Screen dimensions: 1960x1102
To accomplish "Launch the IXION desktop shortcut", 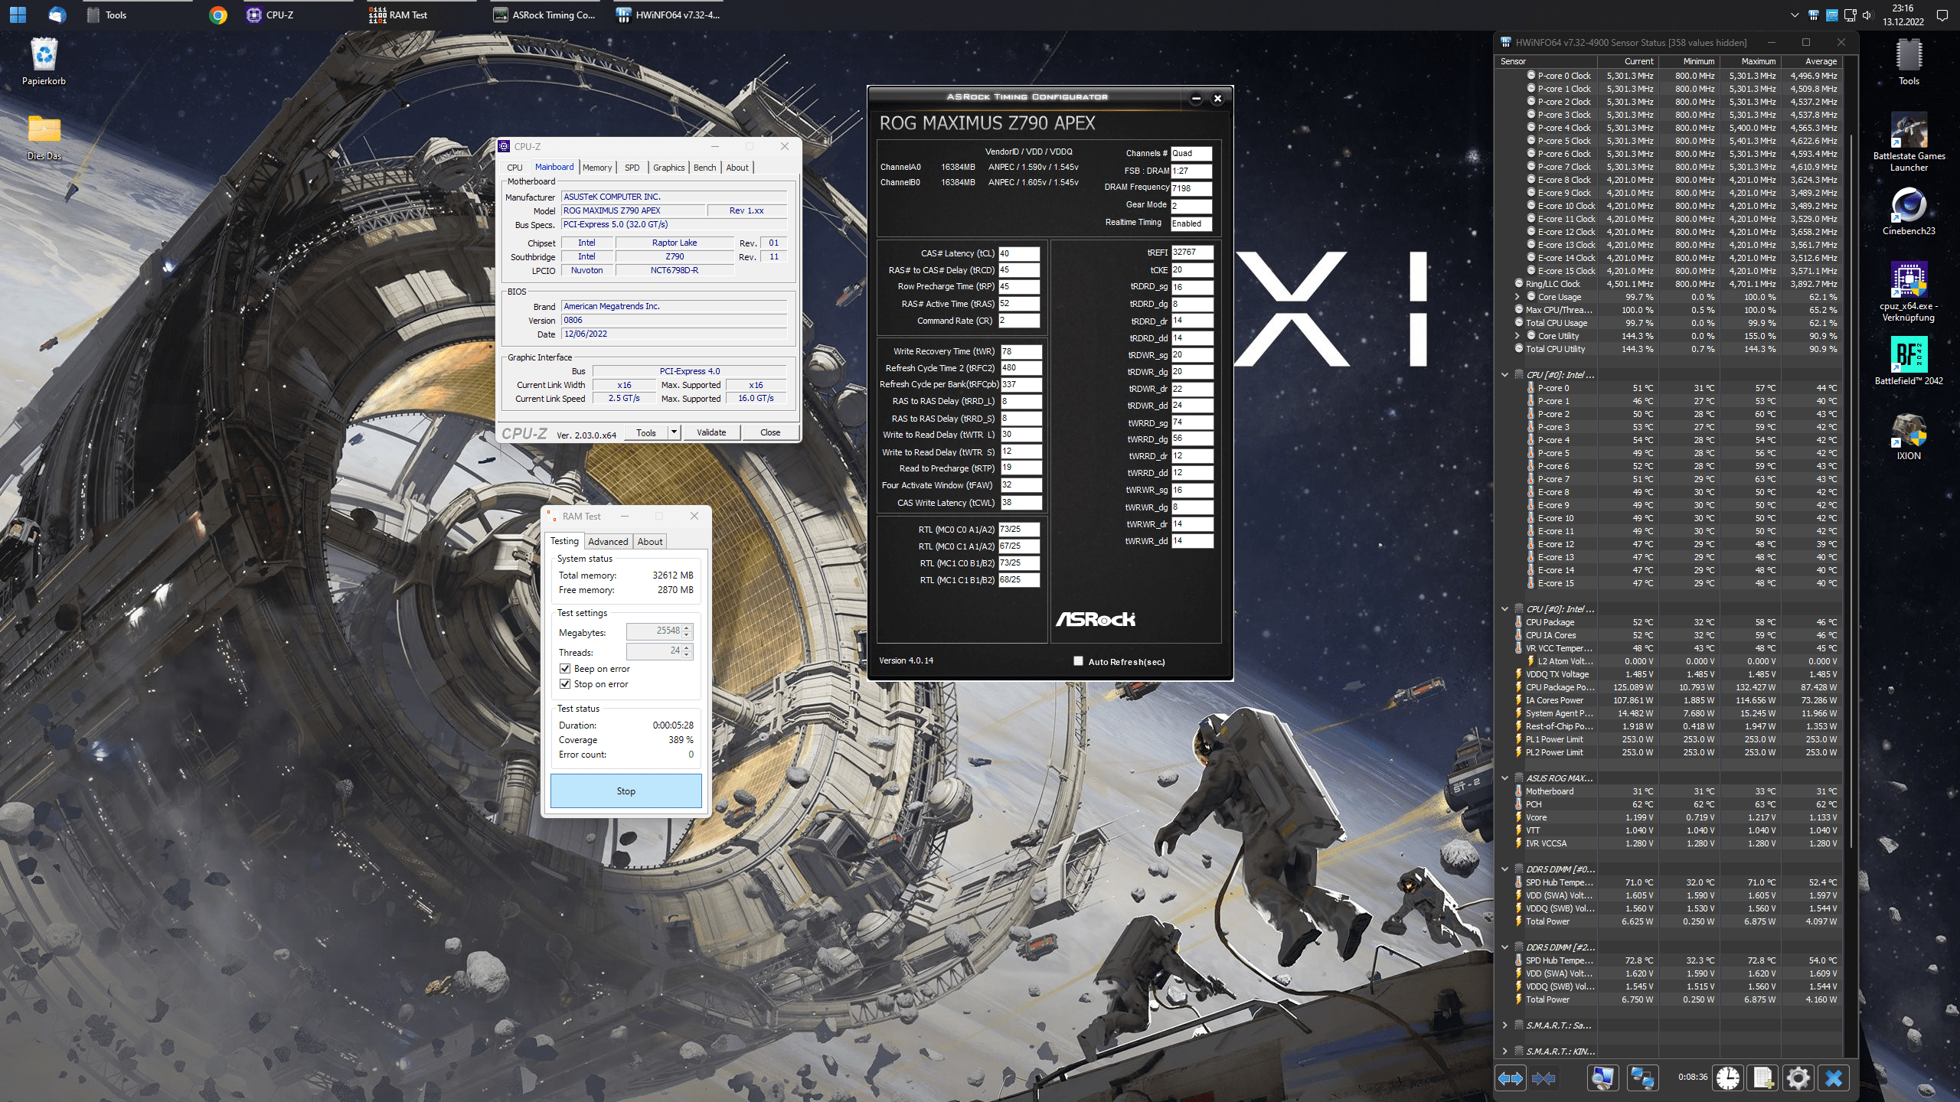I will click(x=1908, y=437).
